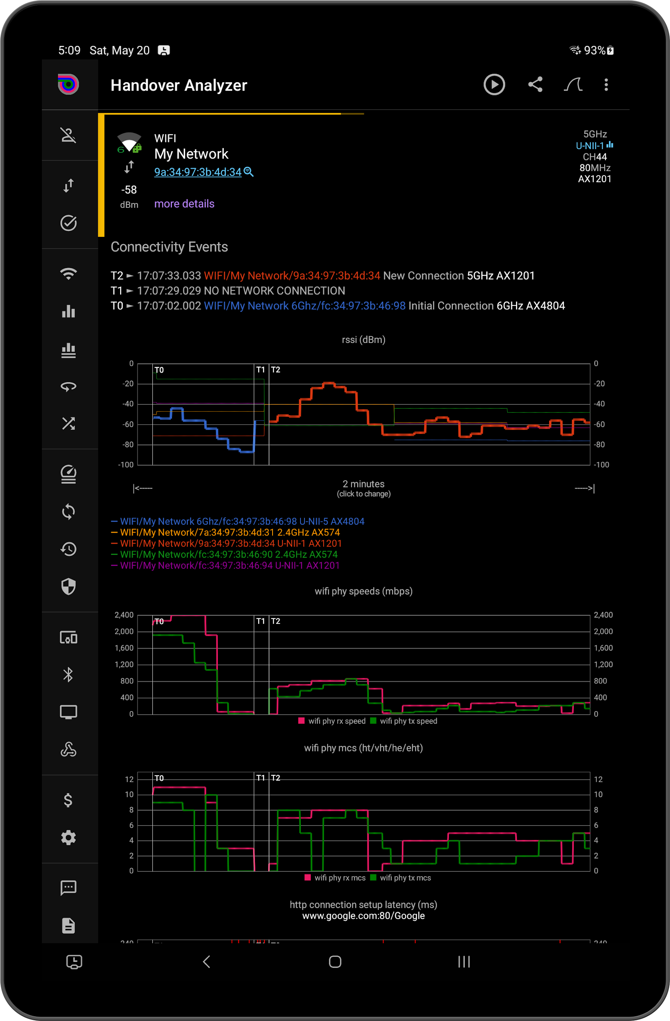Tap the blue 6GHz fc:34:97:3b:46:98 legend entry
Viewport: 670px width, 1021px height.
click(238, 522)
